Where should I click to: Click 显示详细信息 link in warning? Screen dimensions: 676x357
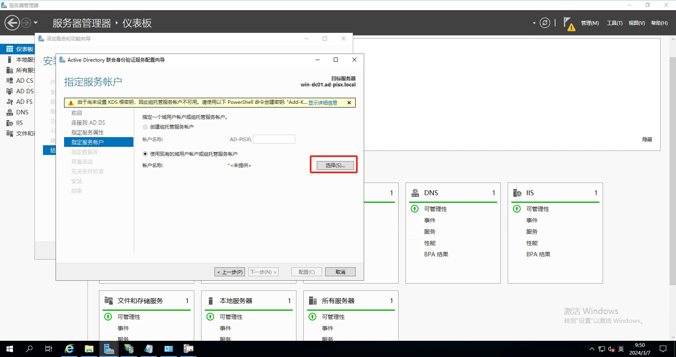coord(323,103)
